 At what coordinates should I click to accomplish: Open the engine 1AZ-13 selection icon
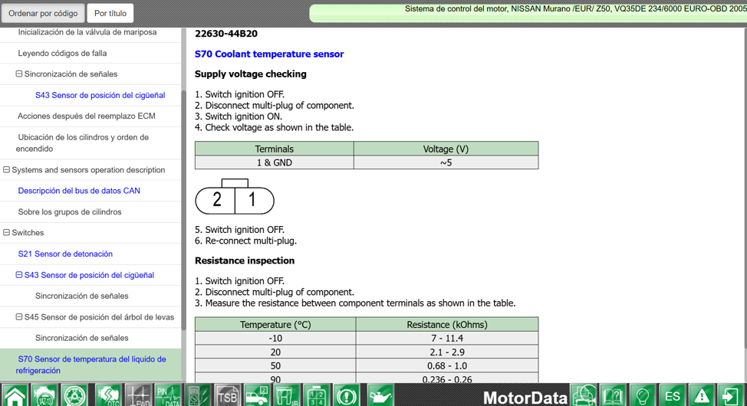[x=44, y=395]
